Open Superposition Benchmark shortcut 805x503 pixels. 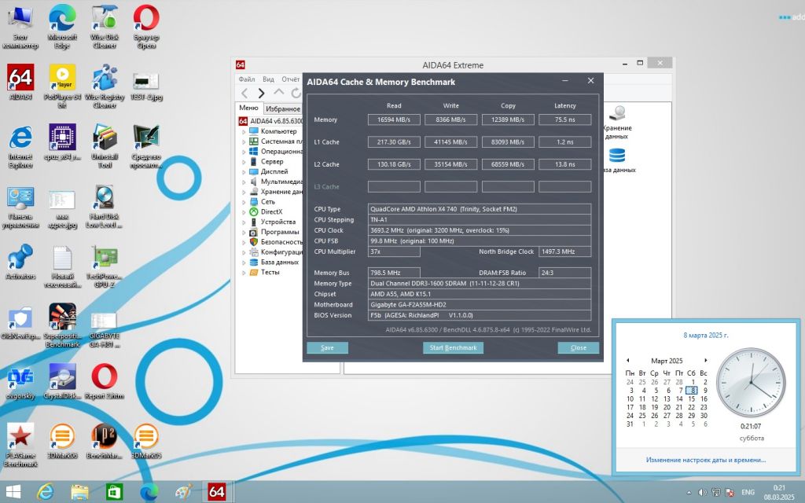[x=62, y=325]
